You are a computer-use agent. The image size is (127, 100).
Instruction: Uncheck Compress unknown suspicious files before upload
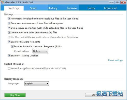(9, 23)
